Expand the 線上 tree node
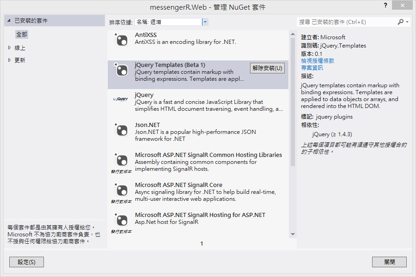The height and width of the screenshot is (277, 416). [9, 48]
